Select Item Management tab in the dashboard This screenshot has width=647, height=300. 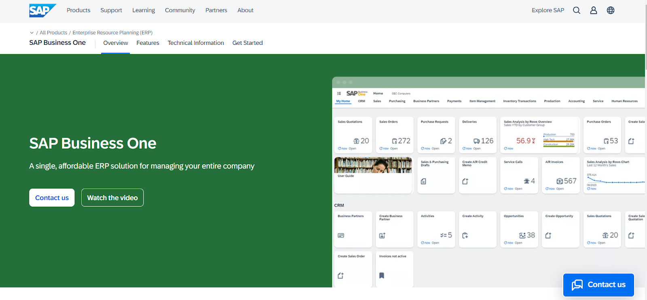click(x=482, y=101)
